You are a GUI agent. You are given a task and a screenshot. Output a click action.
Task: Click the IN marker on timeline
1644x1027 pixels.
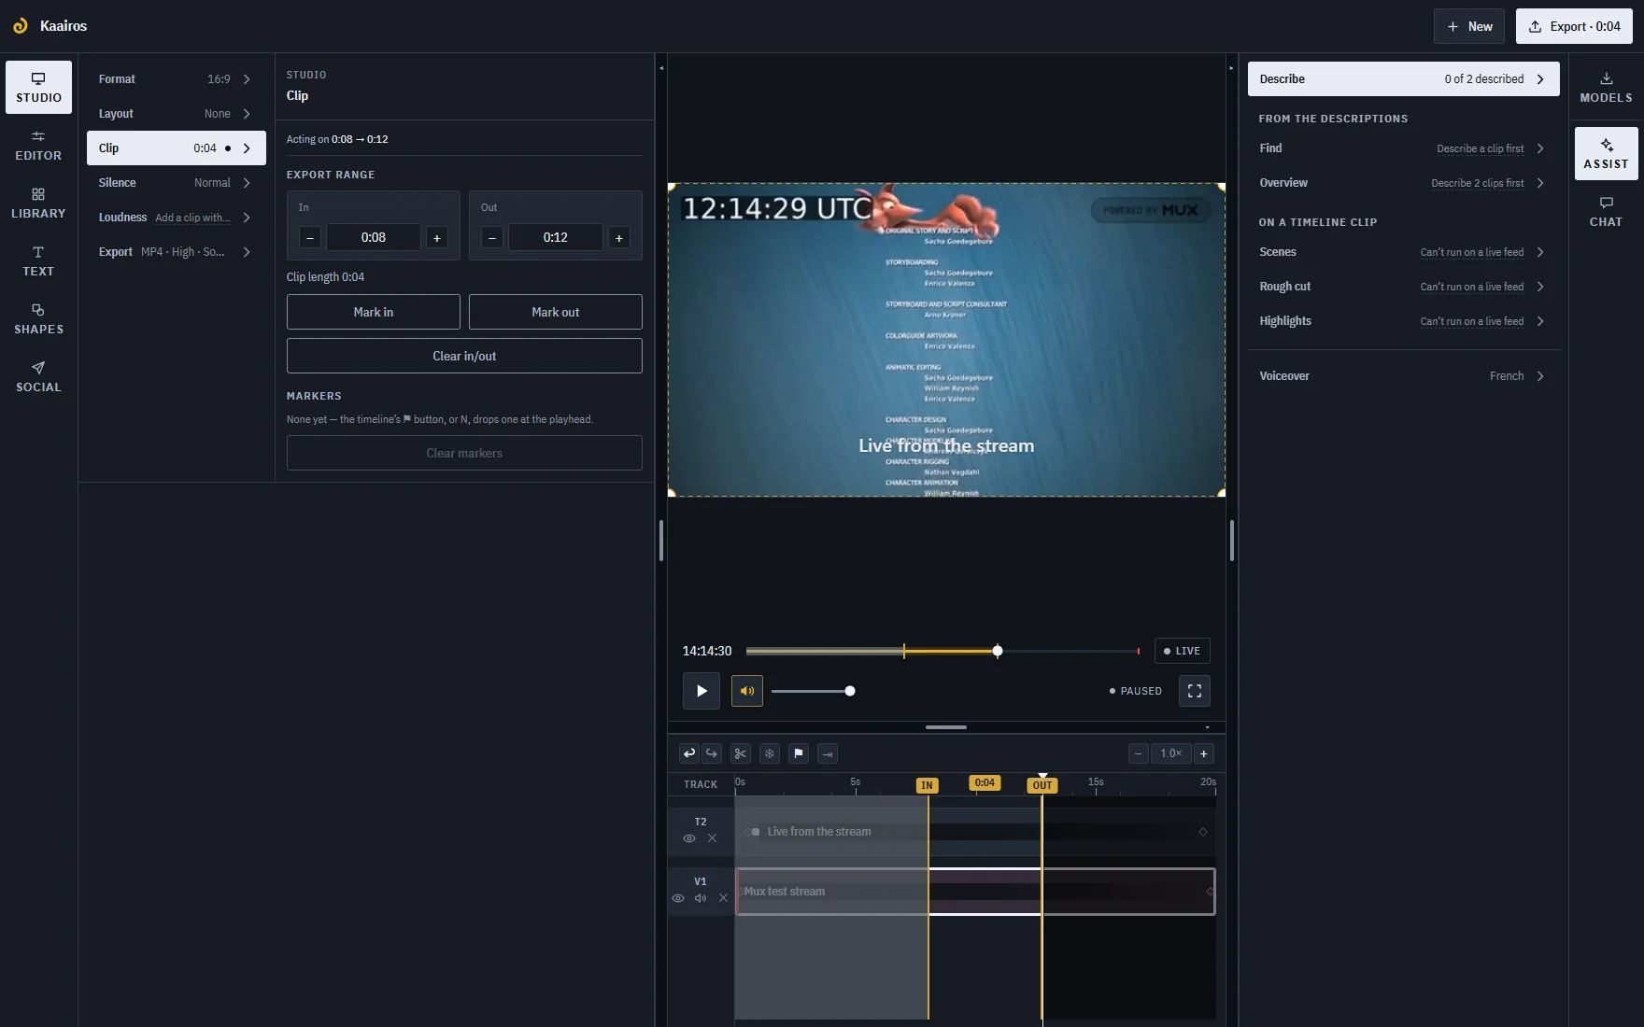coord(927,785)
